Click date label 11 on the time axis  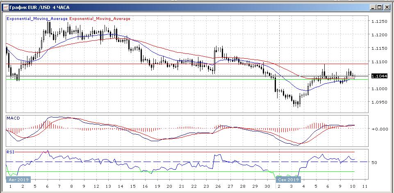coord(365,186)
